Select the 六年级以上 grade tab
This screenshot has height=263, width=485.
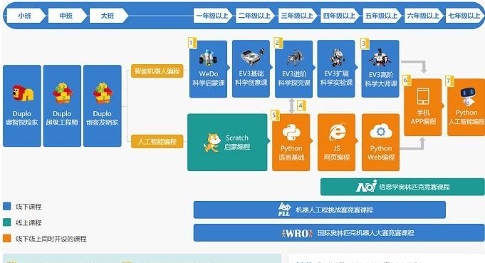coord(424,16)
